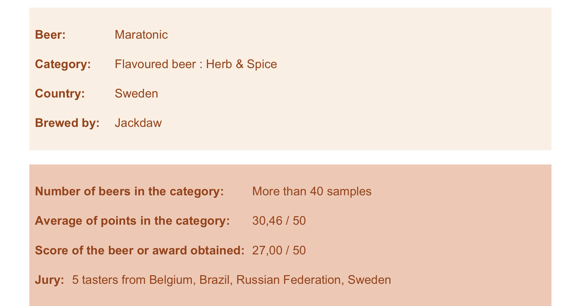Click the Sweden country value
Screen dimensions: 580x306
click(136, 94)
